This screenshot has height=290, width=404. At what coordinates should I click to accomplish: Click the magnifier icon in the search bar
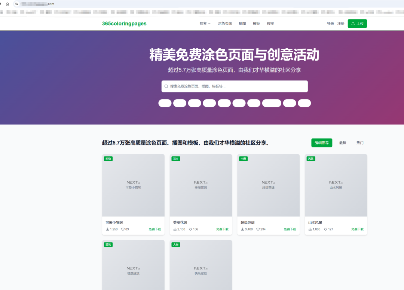point(166,86)
